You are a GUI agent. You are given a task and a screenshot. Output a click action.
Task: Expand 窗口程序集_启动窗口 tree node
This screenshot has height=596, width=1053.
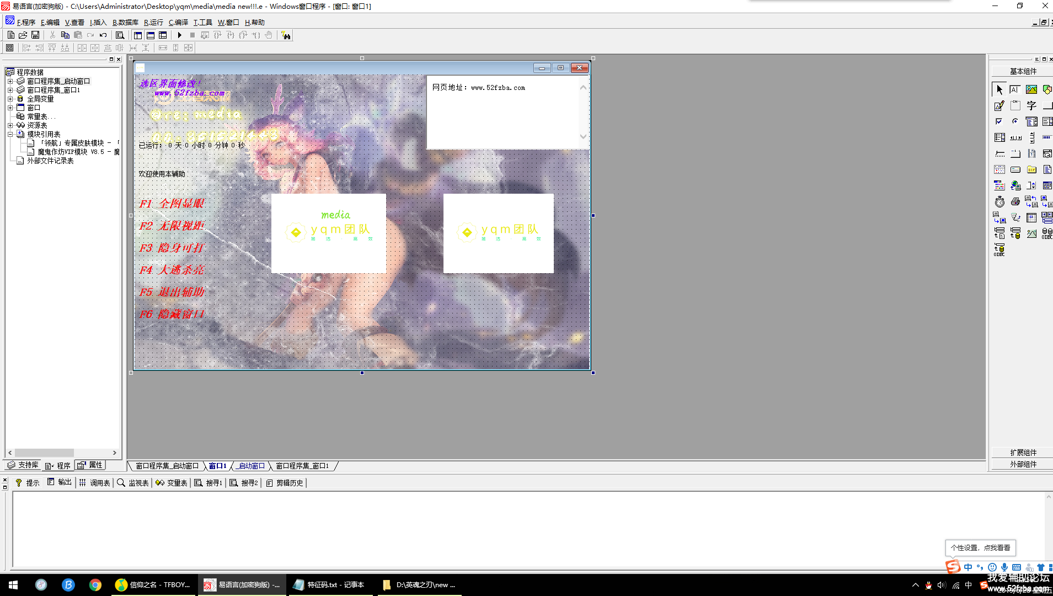(10, 81)
